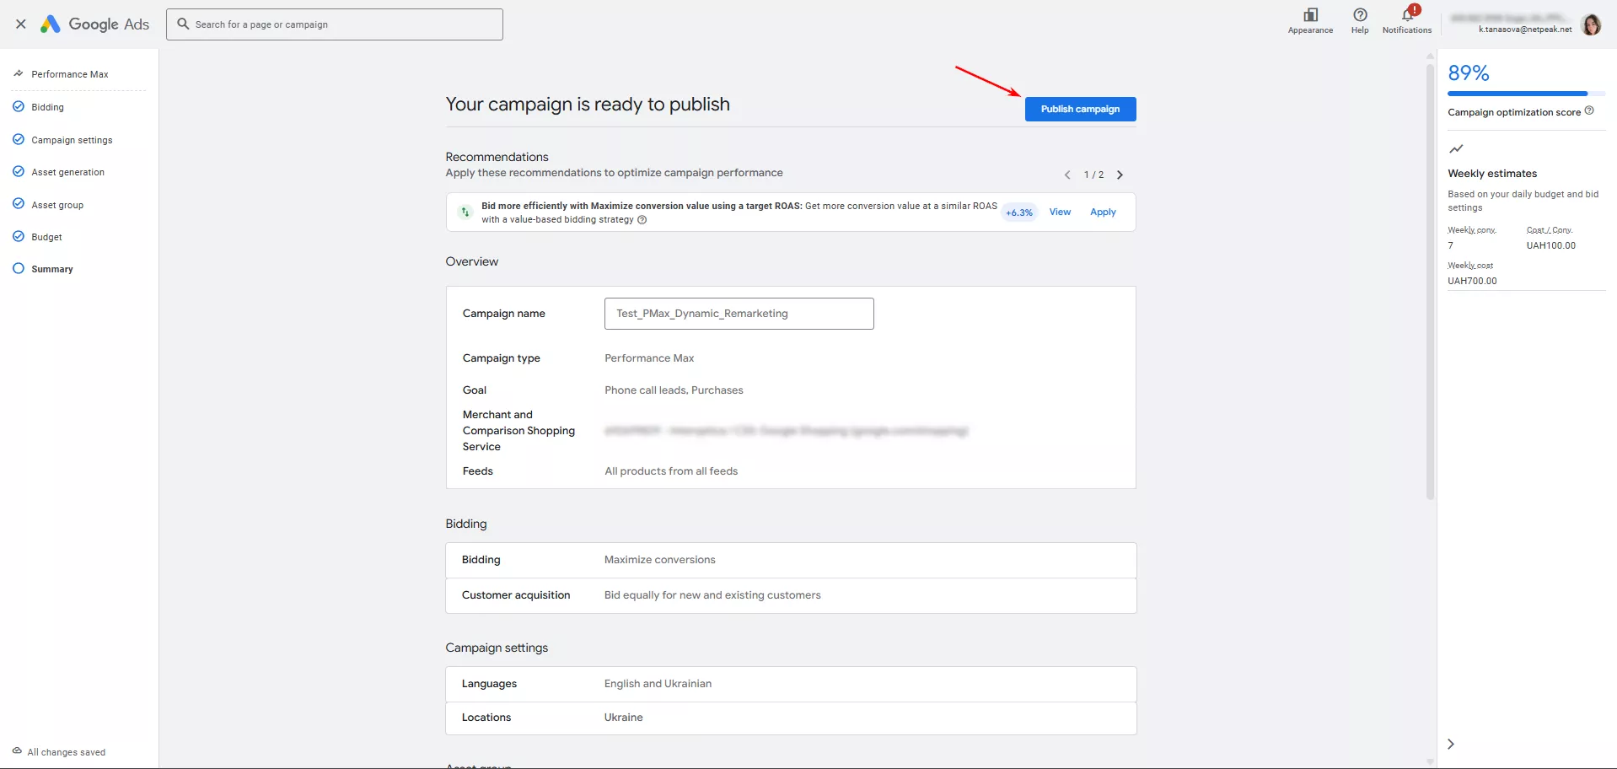Open the Bidding step in sidebar
The height and width of the screenshot is (769, 1617).
tap(47, 107)
